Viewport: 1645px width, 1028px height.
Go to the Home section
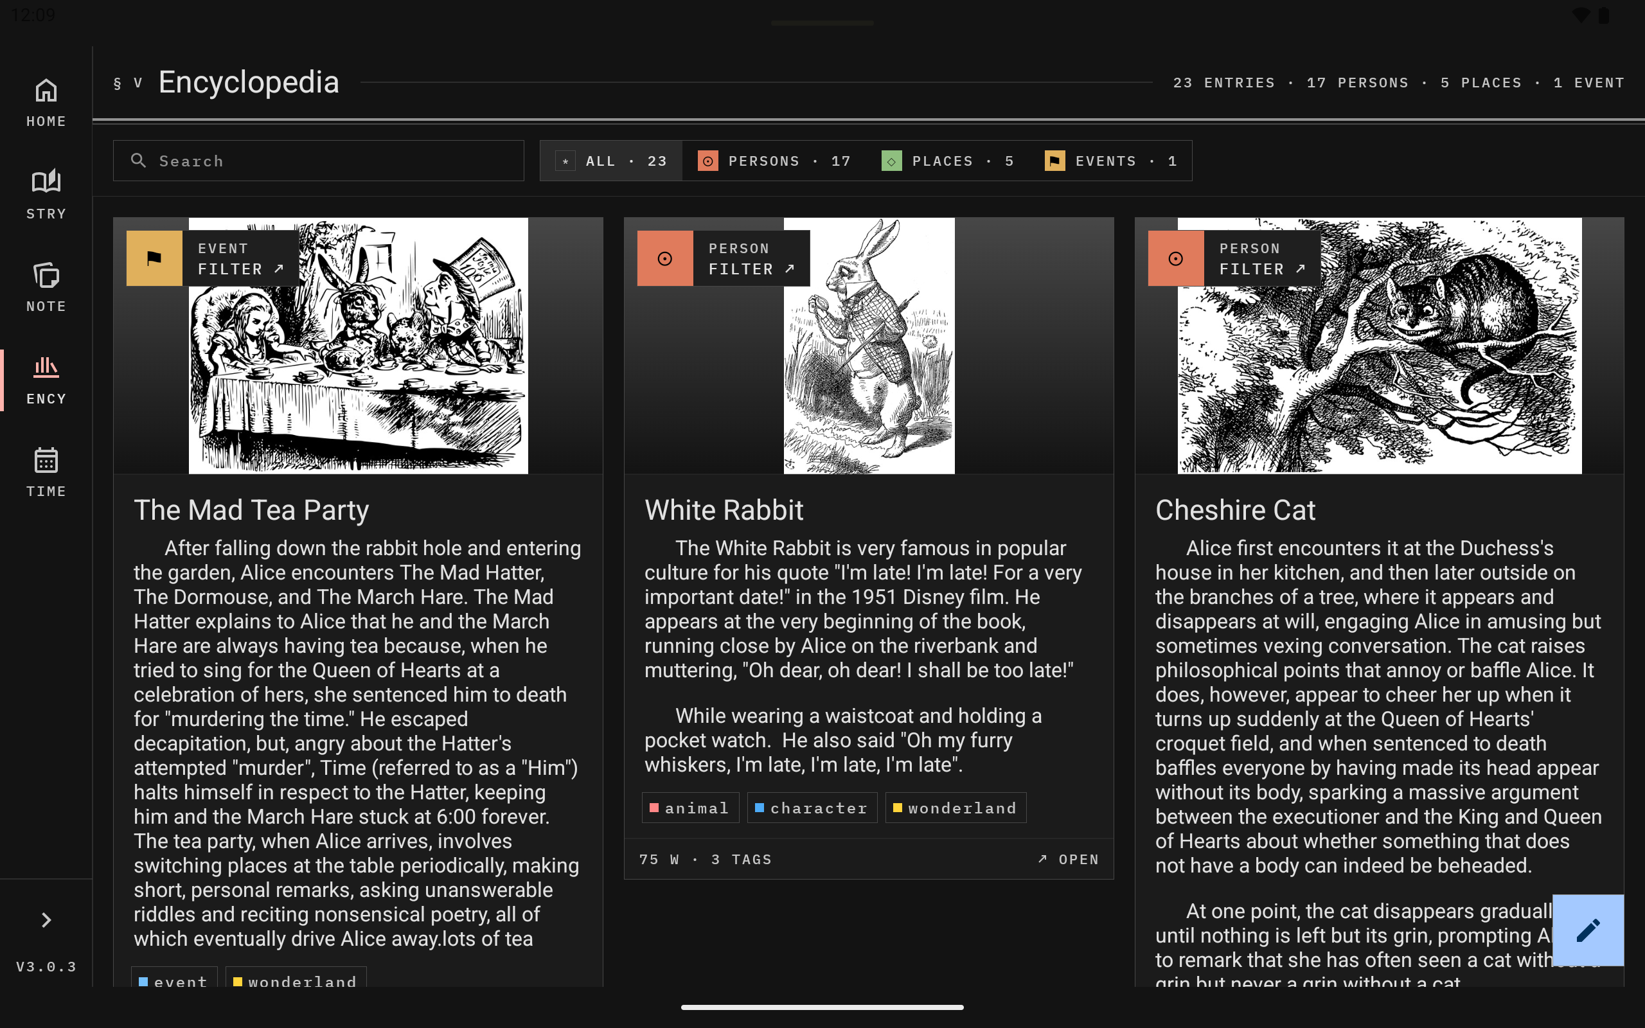pyautogui.click(x=46, y=103)
